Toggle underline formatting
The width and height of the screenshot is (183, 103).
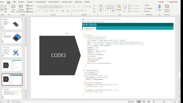[44, 11]
